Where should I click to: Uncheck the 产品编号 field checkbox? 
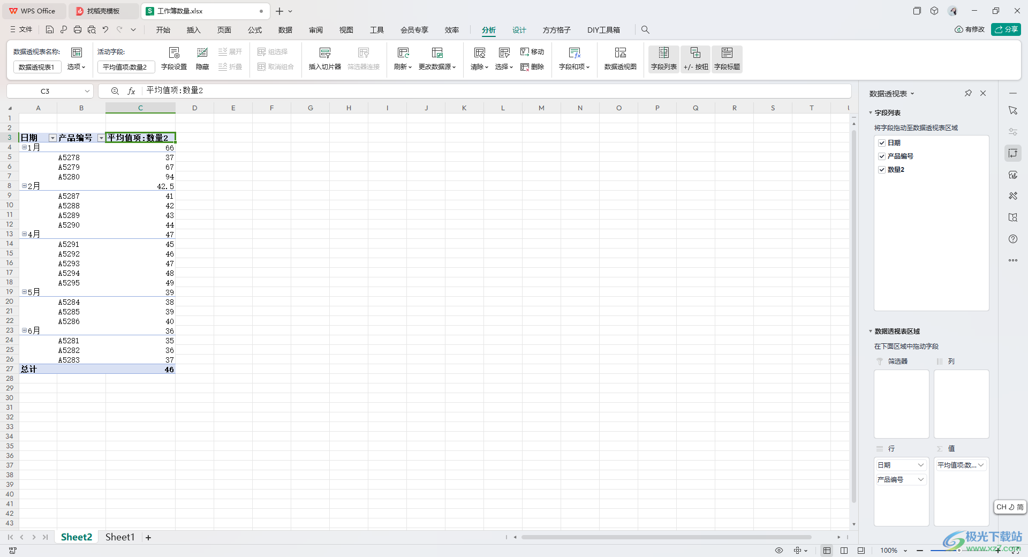click(x=882, y=156)
